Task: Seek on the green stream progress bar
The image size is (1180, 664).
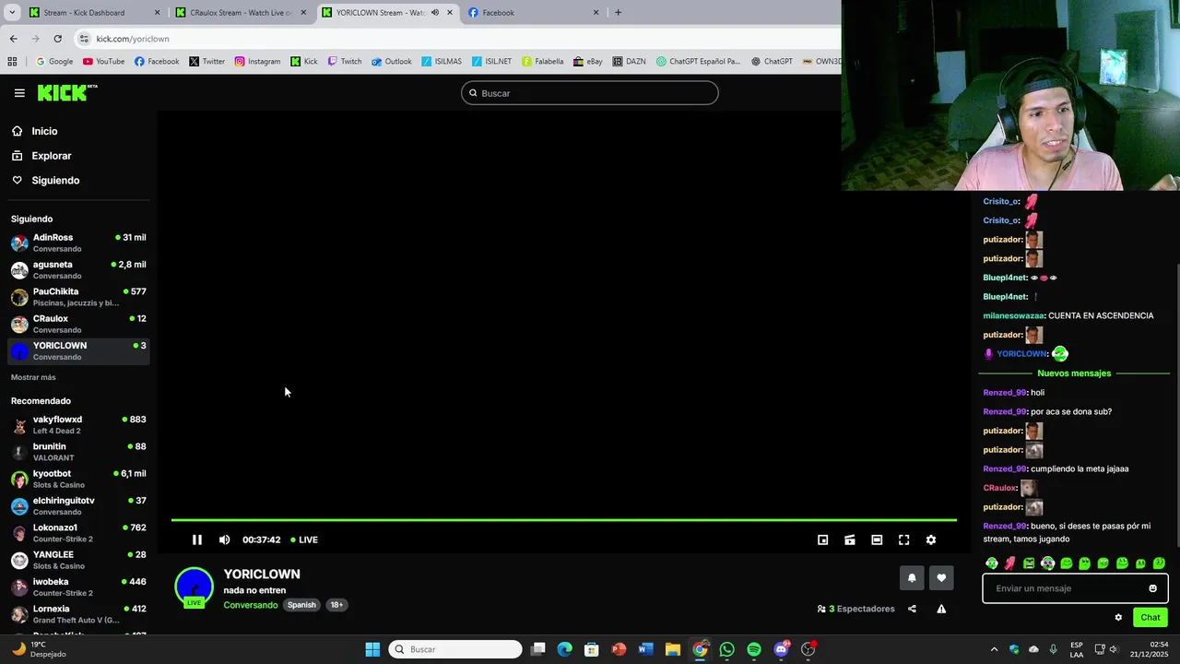Action: click(x=563, y=520)
